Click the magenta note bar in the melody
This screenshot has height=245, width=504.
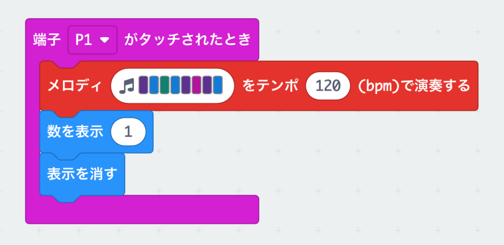coord(196,86)
